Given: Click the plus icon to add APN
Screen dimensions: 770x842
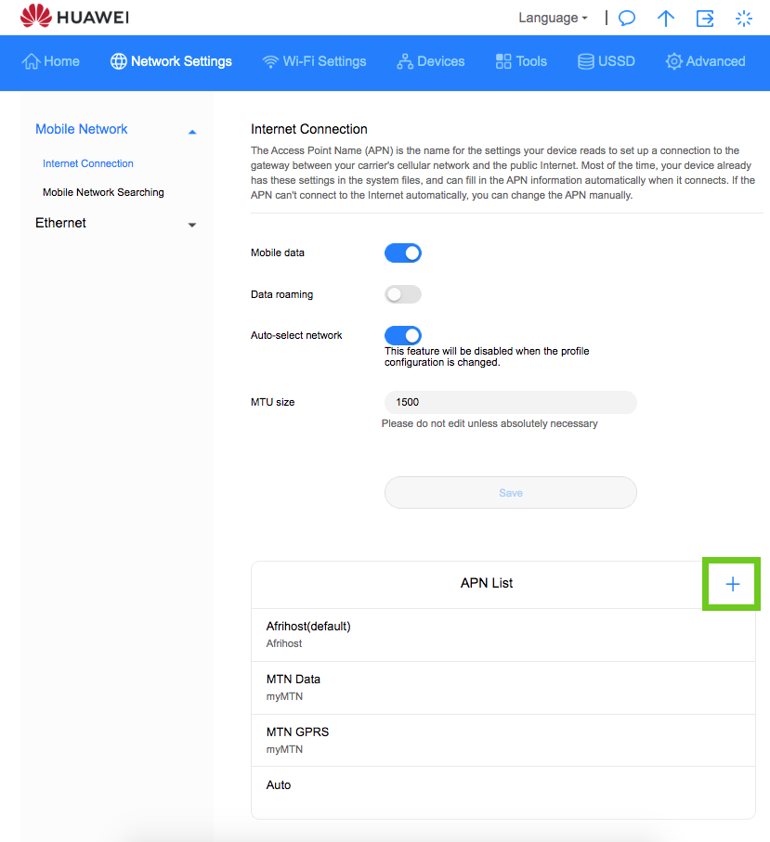Looking at the screenshot, I should 732,584.
